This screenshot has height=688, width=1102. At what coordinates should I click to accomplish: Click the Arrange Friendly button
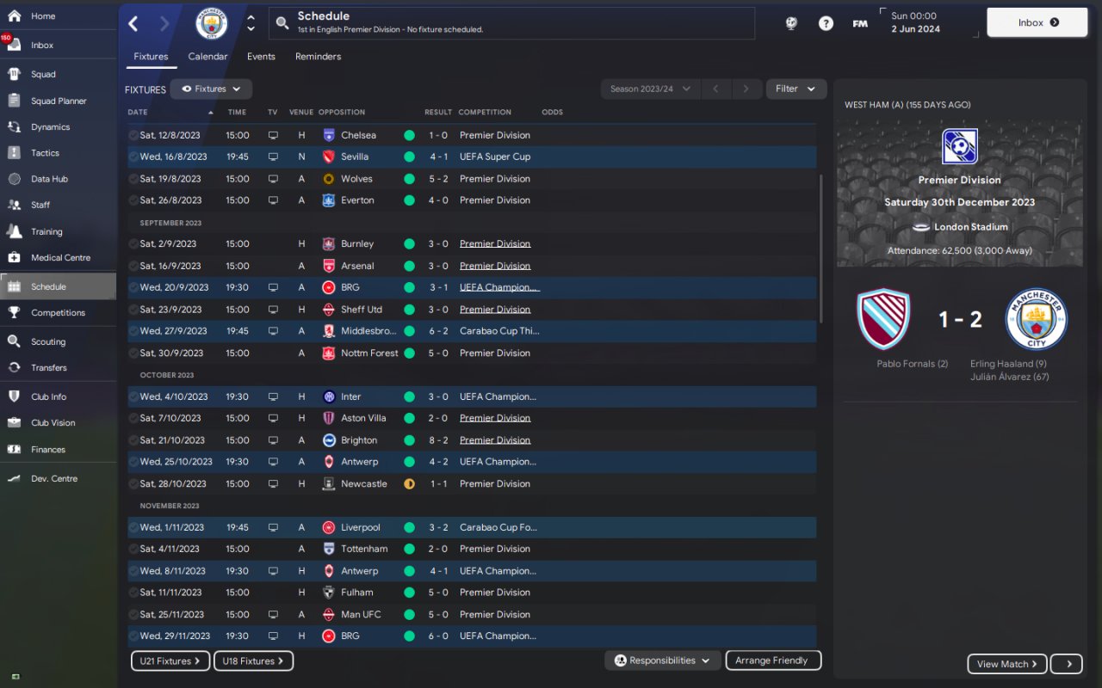pos(773,660)
